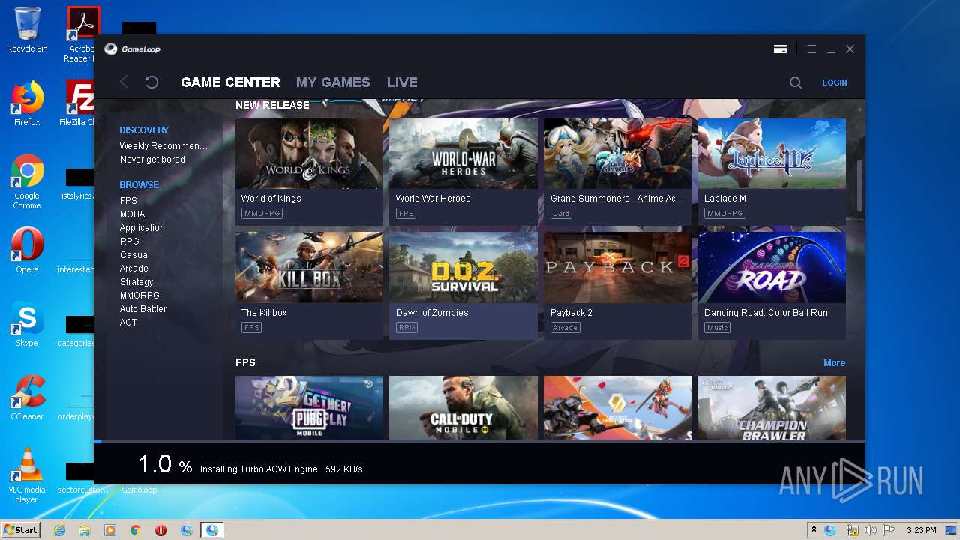Browse FPS category in sidebar

128,201
